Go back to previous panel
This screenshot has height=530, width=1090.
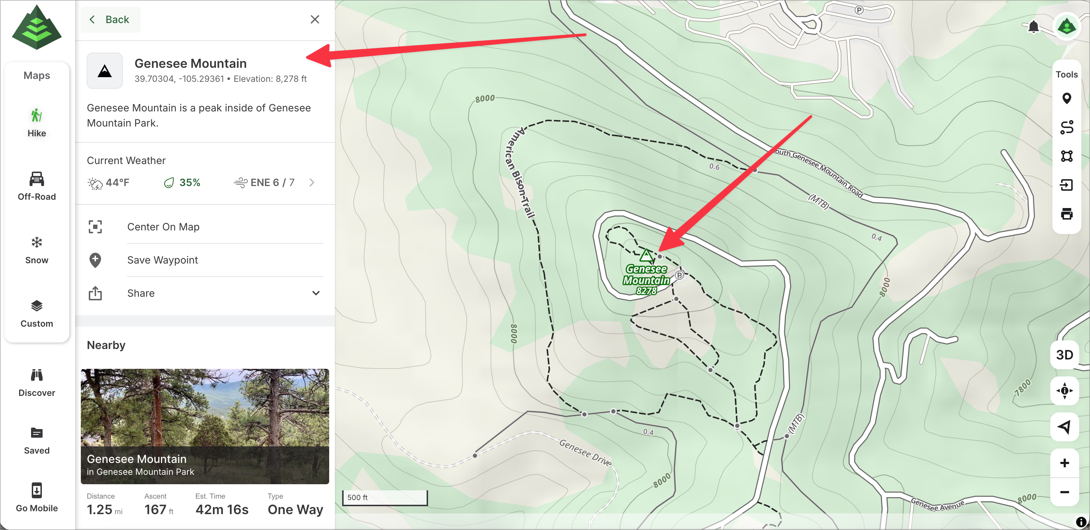pos(110,19)
